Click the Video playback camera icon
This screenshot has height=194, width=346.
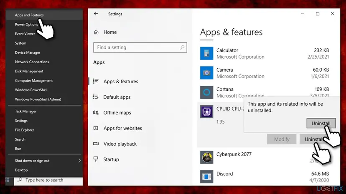coord(96,144)
